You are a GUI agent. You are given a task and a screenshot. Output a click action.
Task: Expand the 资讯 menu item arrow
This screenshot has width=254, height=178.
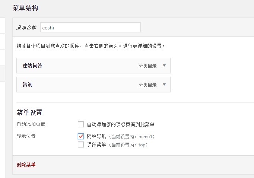164,85
